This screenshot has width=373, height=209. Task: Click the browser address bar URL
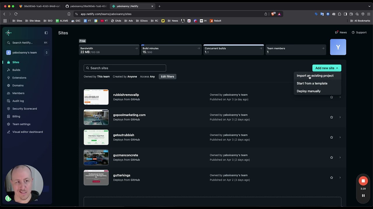[x=106, y=14]
